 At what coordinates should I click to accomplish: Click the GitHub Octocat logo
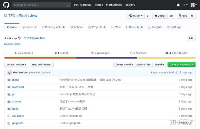click(6, 5)
